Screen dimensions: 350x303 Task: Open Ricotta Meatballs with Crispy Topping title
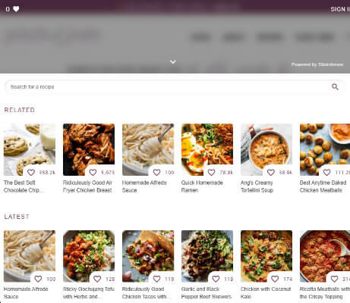coord(325,292)
